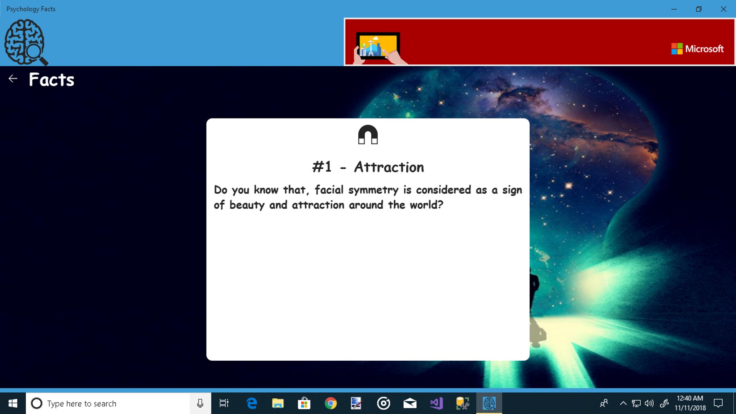This screenshot has width=736, height=414.
Task: Open Microsoft Store from the taskbar
Action: [x=304, y=403]
